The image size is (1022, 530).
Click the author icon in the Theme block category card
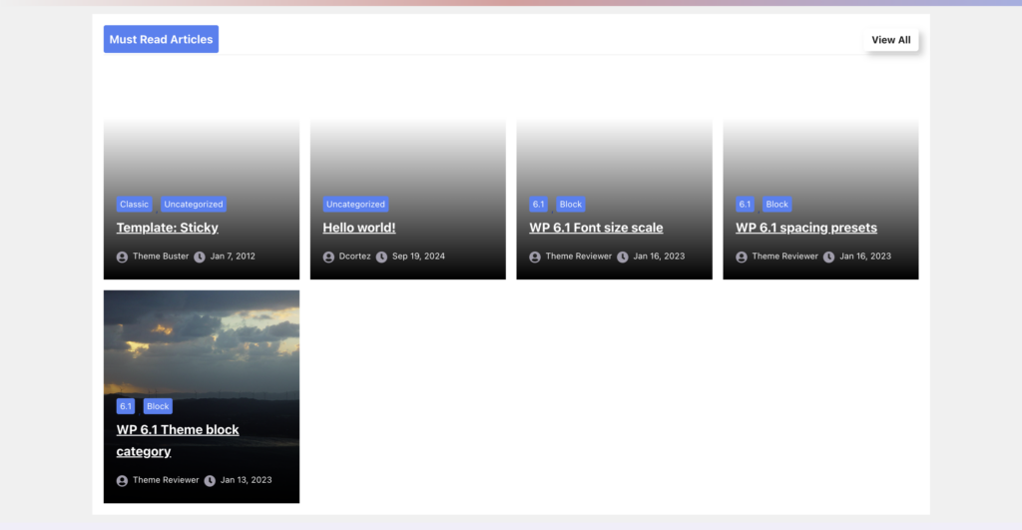122,480
